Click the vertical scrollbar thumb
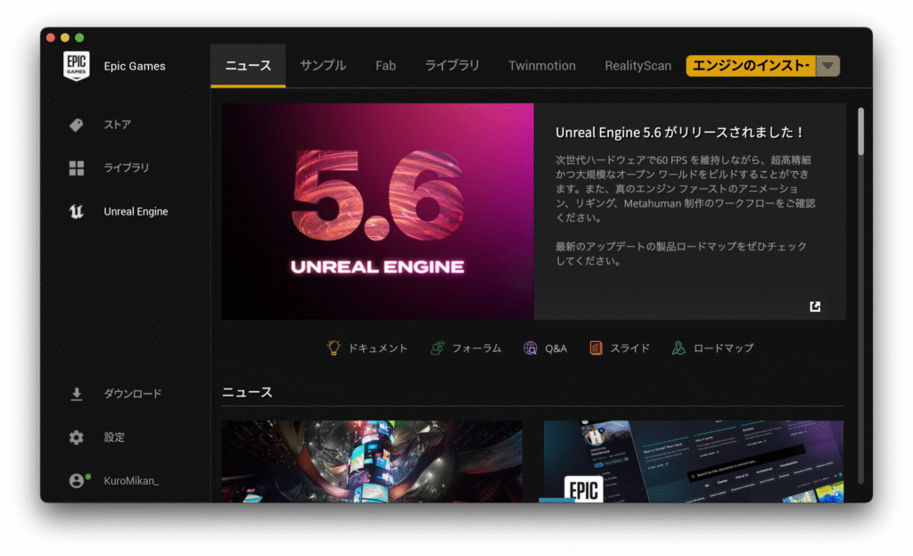 point(860,132)
